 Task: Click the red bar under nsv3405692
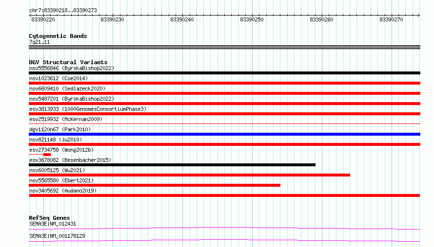(x=224, y=195)
